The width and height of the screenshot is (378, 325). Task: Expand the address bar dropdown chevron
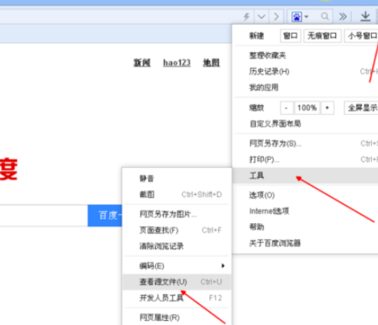click(261, 17)
